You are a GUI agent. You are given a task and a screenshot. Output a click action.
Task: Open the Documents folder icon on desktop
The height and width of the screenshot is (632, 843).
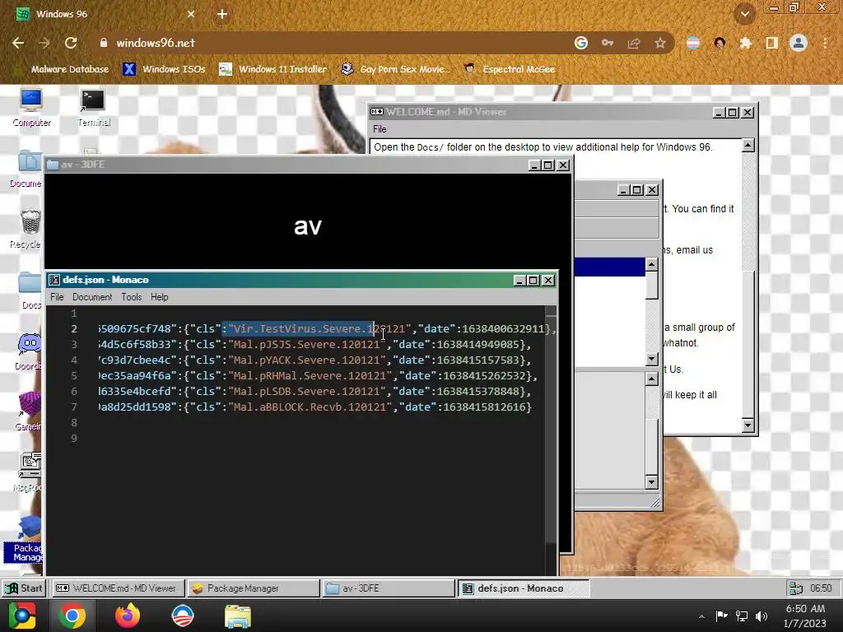pos(26,169)
